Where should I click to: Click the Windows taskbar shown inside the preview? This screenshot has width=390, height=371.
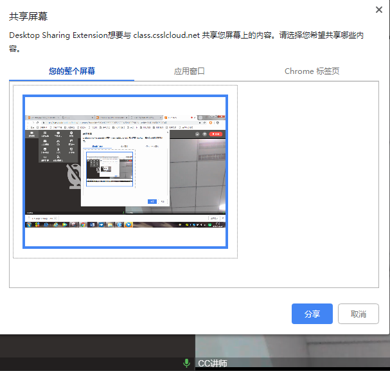click(125, 224)
